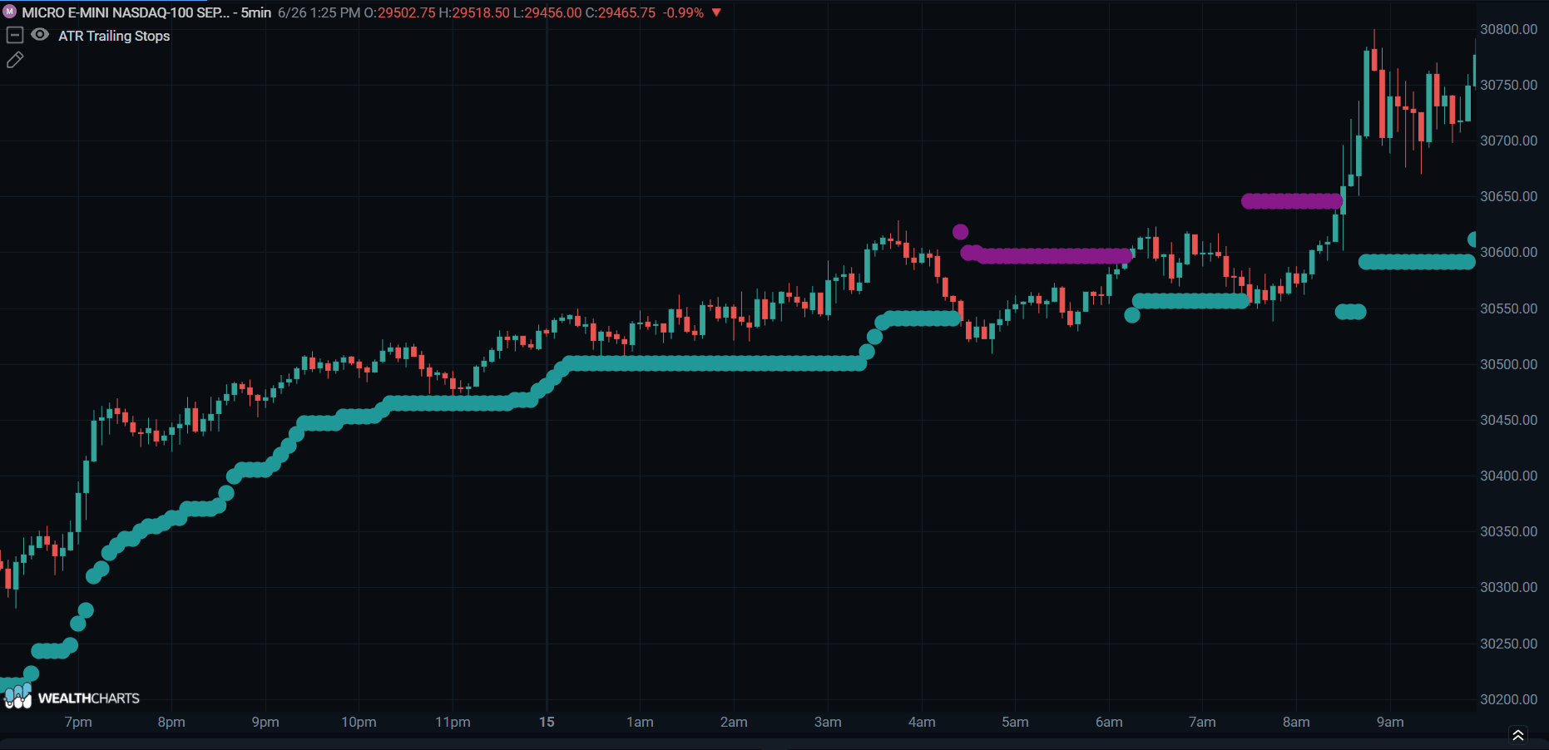The width and height of the screenshot is (1549, 750).
Task: Click the 5min timeframe label
Action: click(x=256, y=12)
